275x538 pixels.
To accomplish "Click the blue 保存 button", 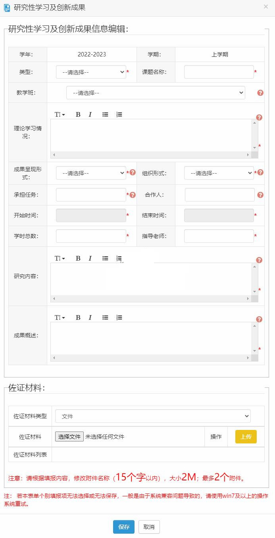I will 124,527.
